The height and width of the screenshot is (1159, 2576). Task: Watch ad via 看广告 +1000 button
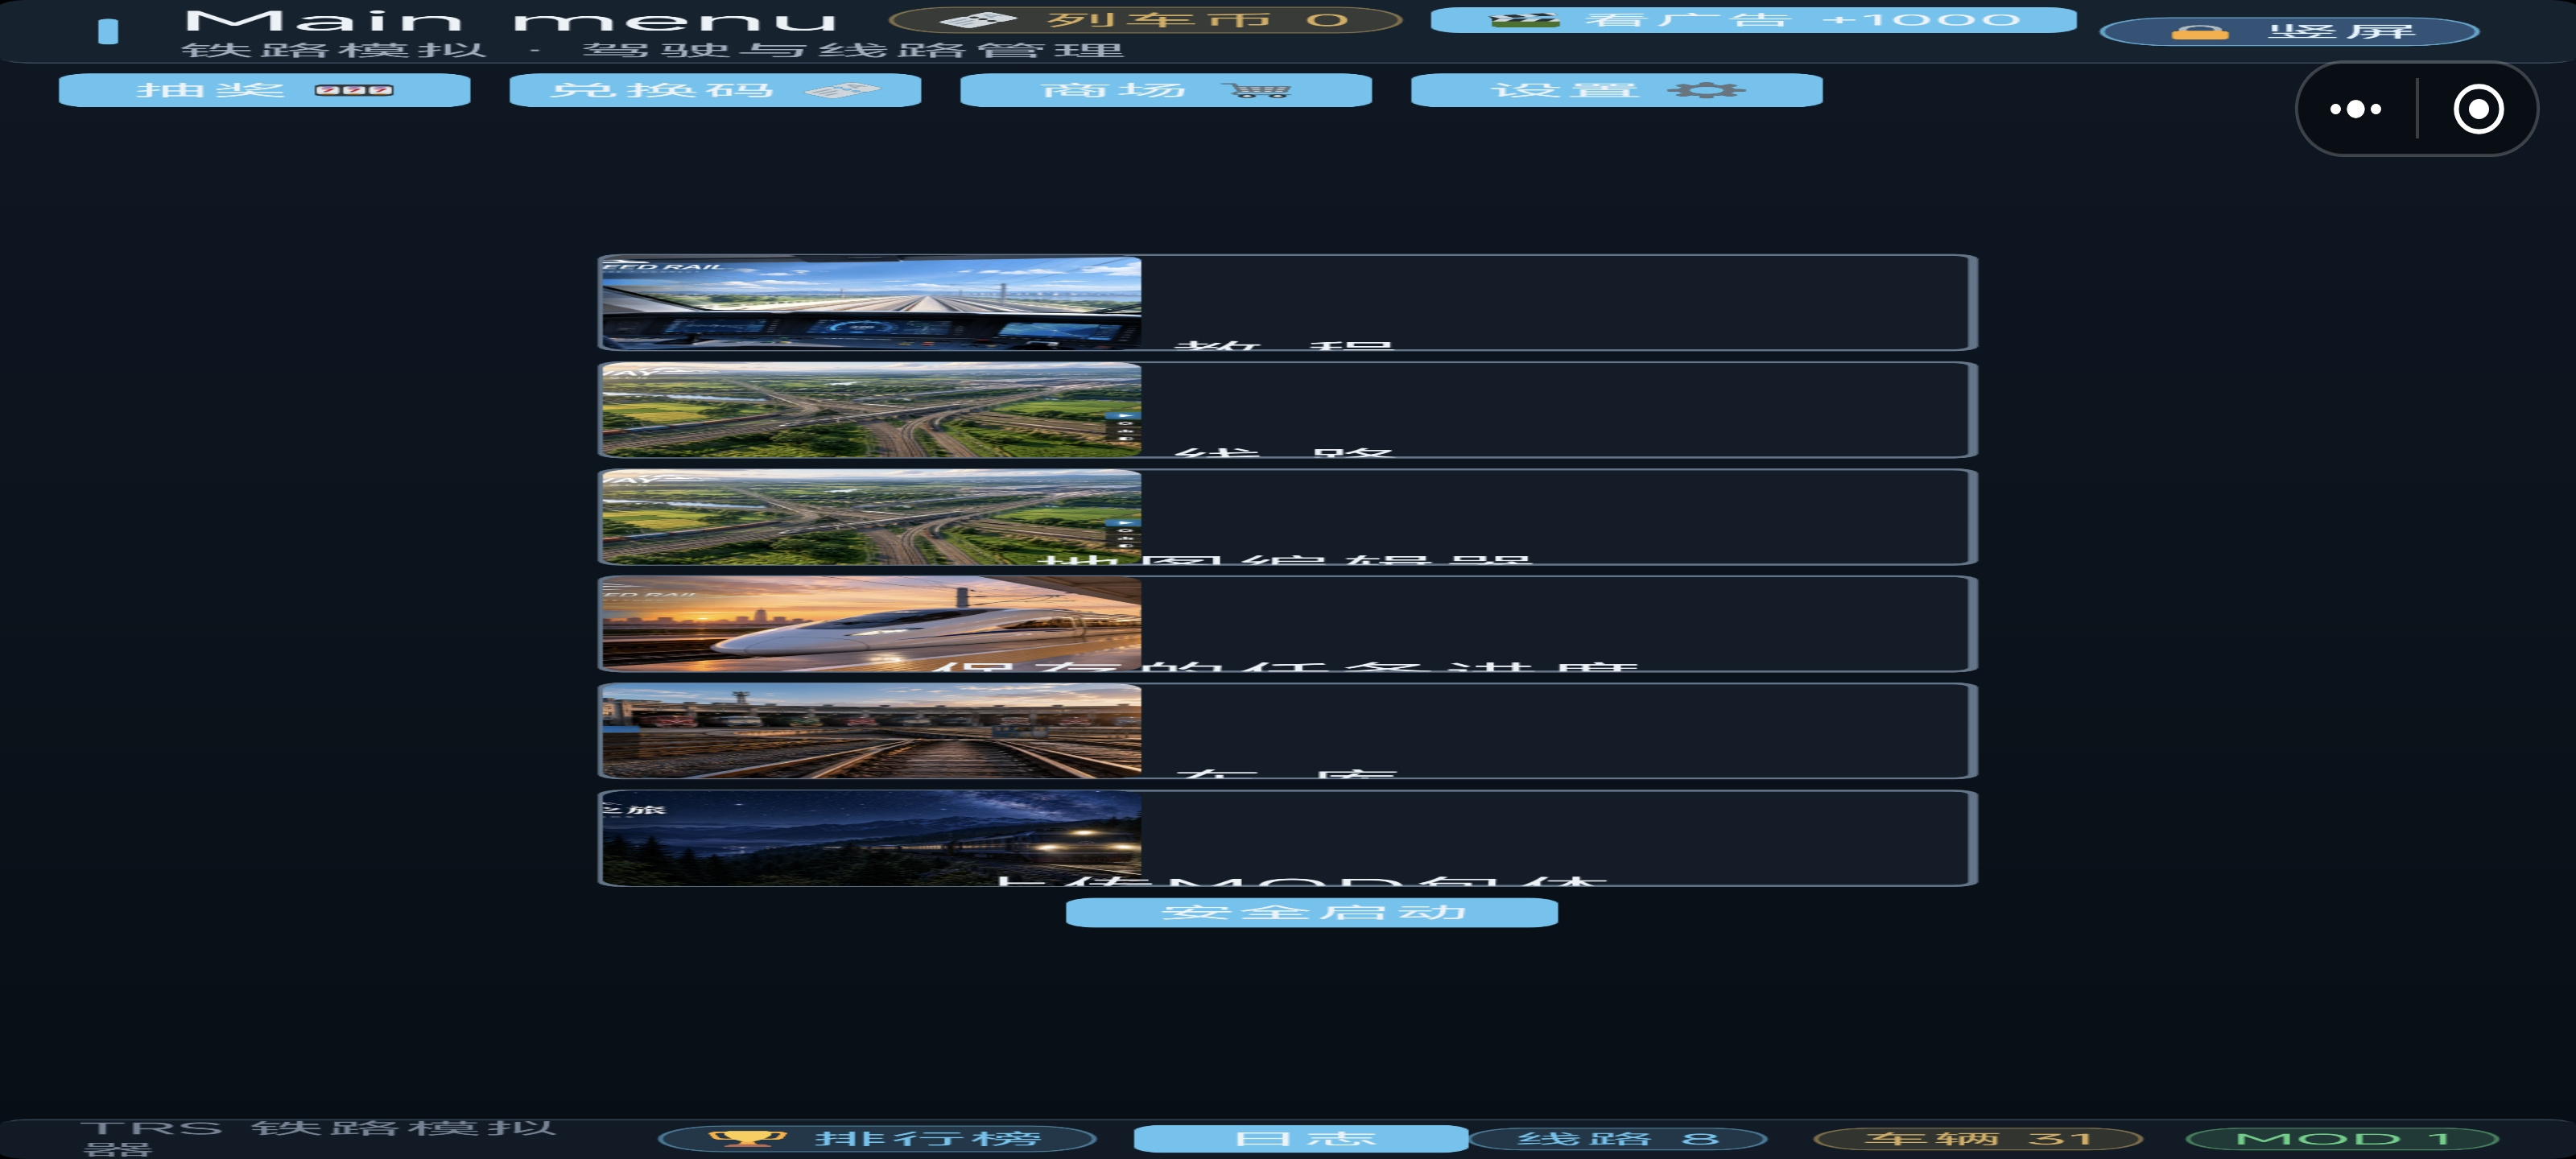coord(1753,20)
